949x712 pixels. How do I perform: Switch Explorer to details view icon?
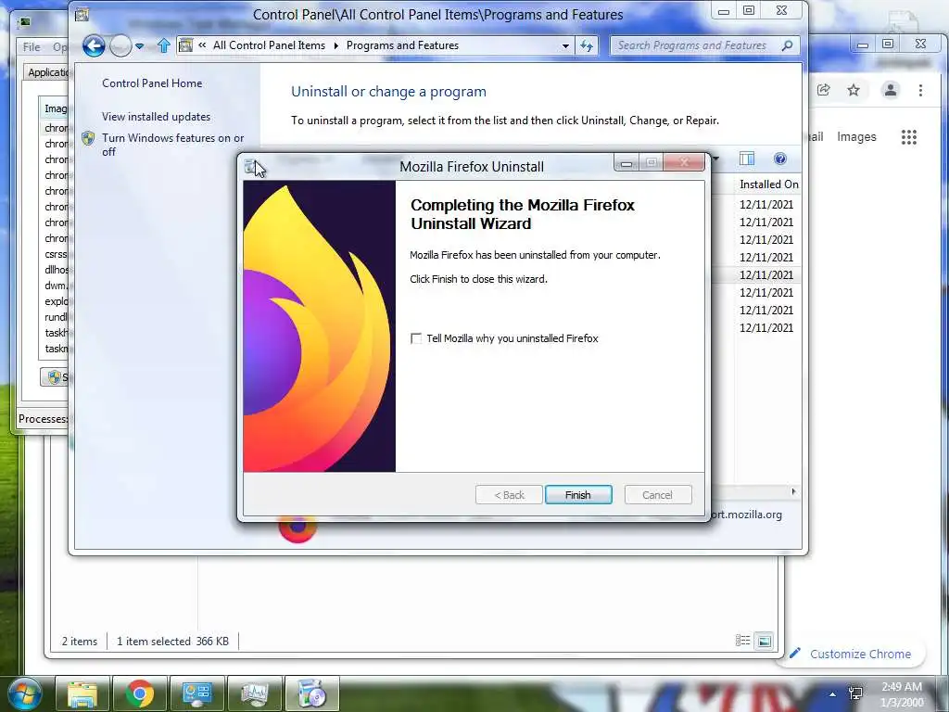[742, 641]
